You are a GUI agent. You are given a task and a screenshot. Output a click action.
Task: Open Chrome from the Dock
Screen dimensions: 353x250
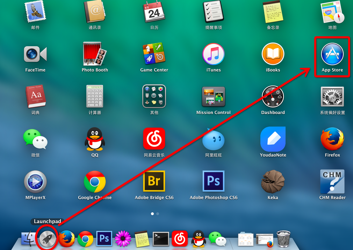click(x=85, y=239)
